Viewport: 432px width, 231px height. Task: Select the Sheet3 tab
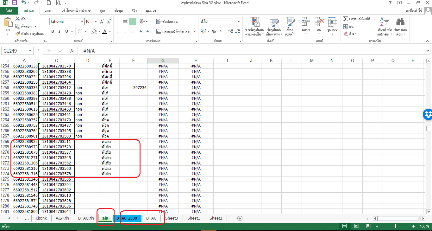click(x=172, y=218)
